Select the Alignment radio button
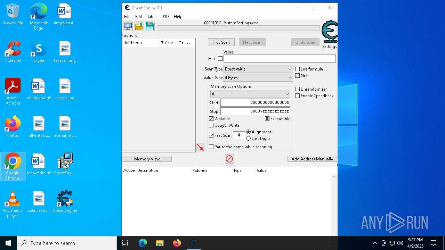445x250 pixels. [248, 132]
